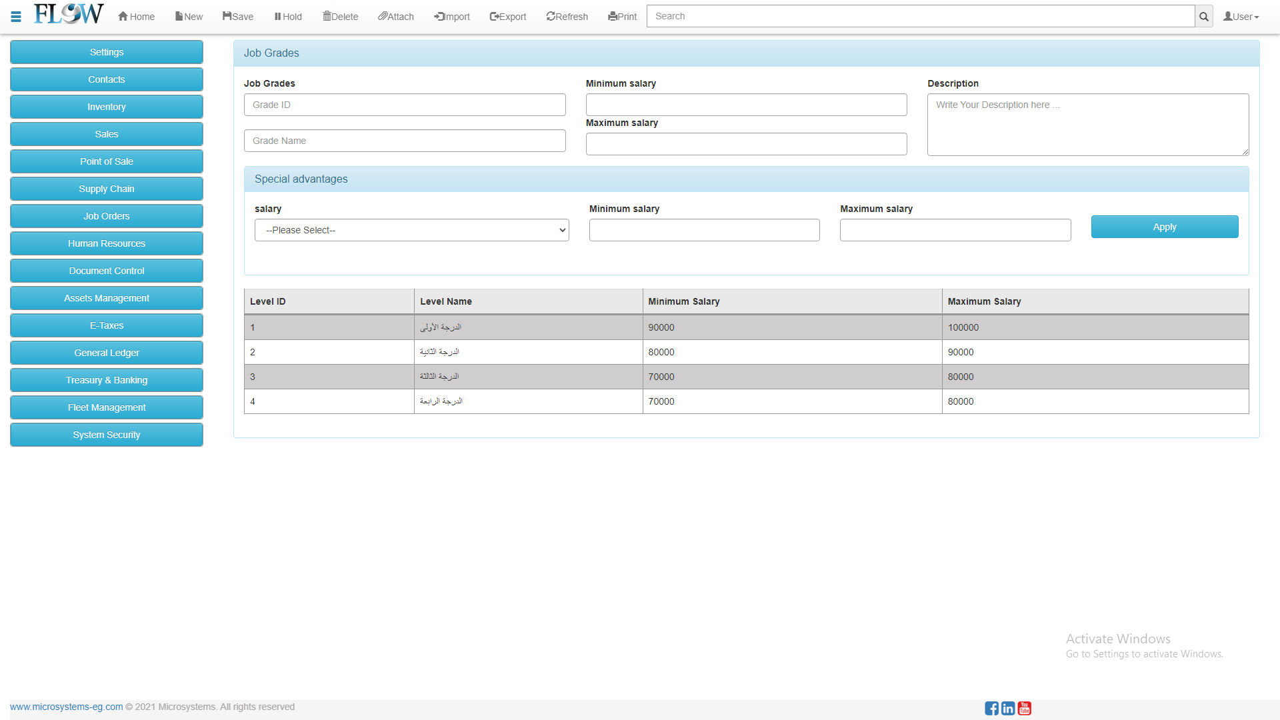Open General Ledger module

point(107,353)
